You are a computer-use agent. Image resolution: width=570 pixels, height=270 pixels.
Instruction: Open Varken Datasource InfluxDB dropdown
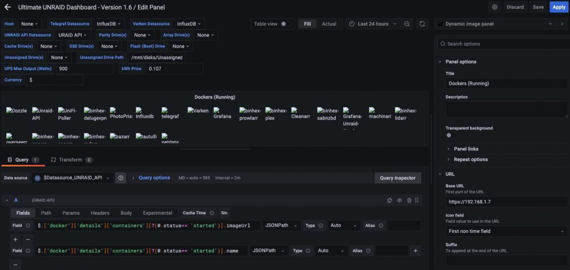coord(189,24)
